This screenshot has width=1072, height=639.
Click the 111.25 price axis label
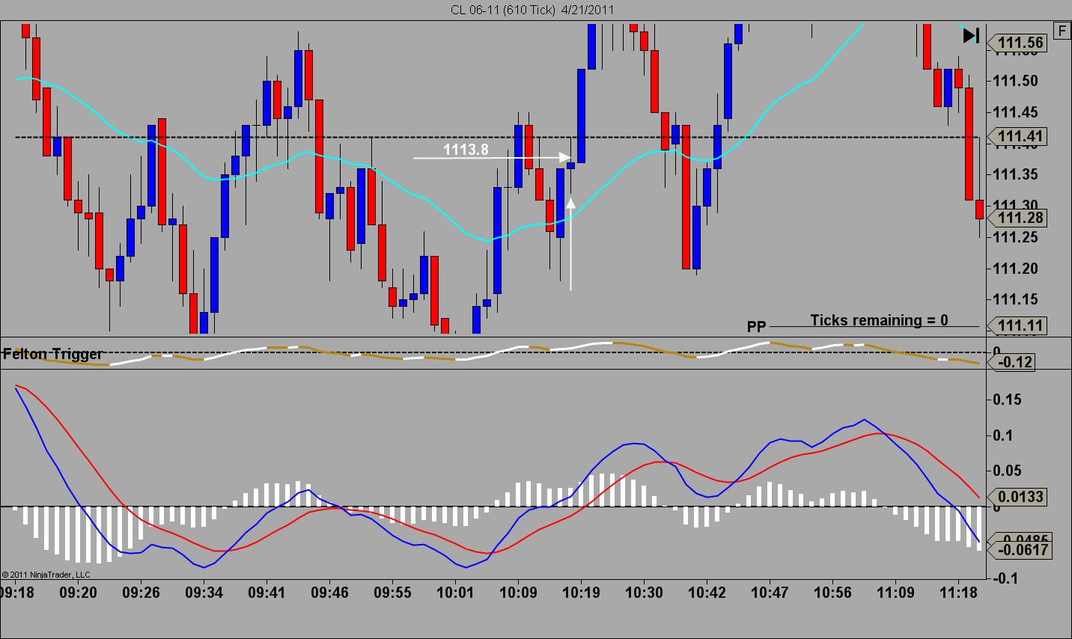pos(1017,237)
